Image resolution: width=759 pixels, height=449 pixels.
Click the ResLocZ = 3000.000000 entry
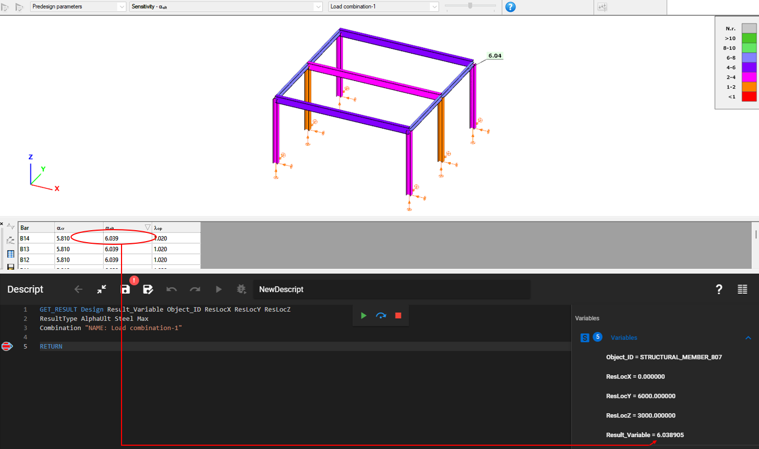[641, 416]
